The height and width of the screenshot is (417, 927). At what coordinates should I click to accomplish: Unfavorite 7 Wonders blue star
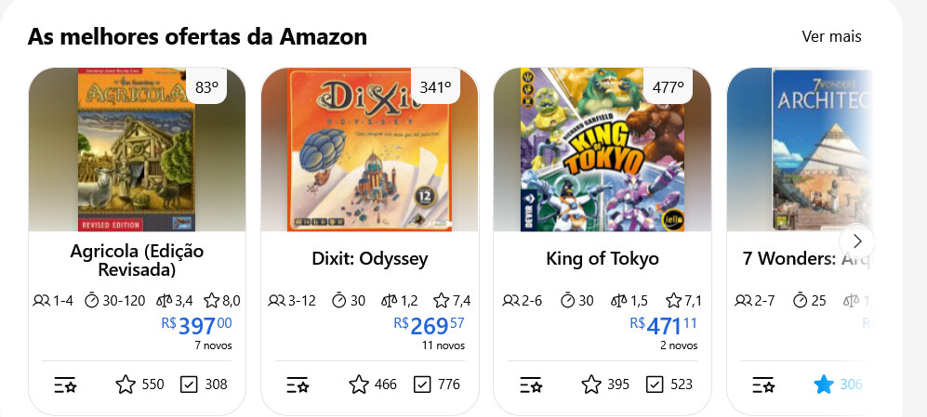(824, 384)
